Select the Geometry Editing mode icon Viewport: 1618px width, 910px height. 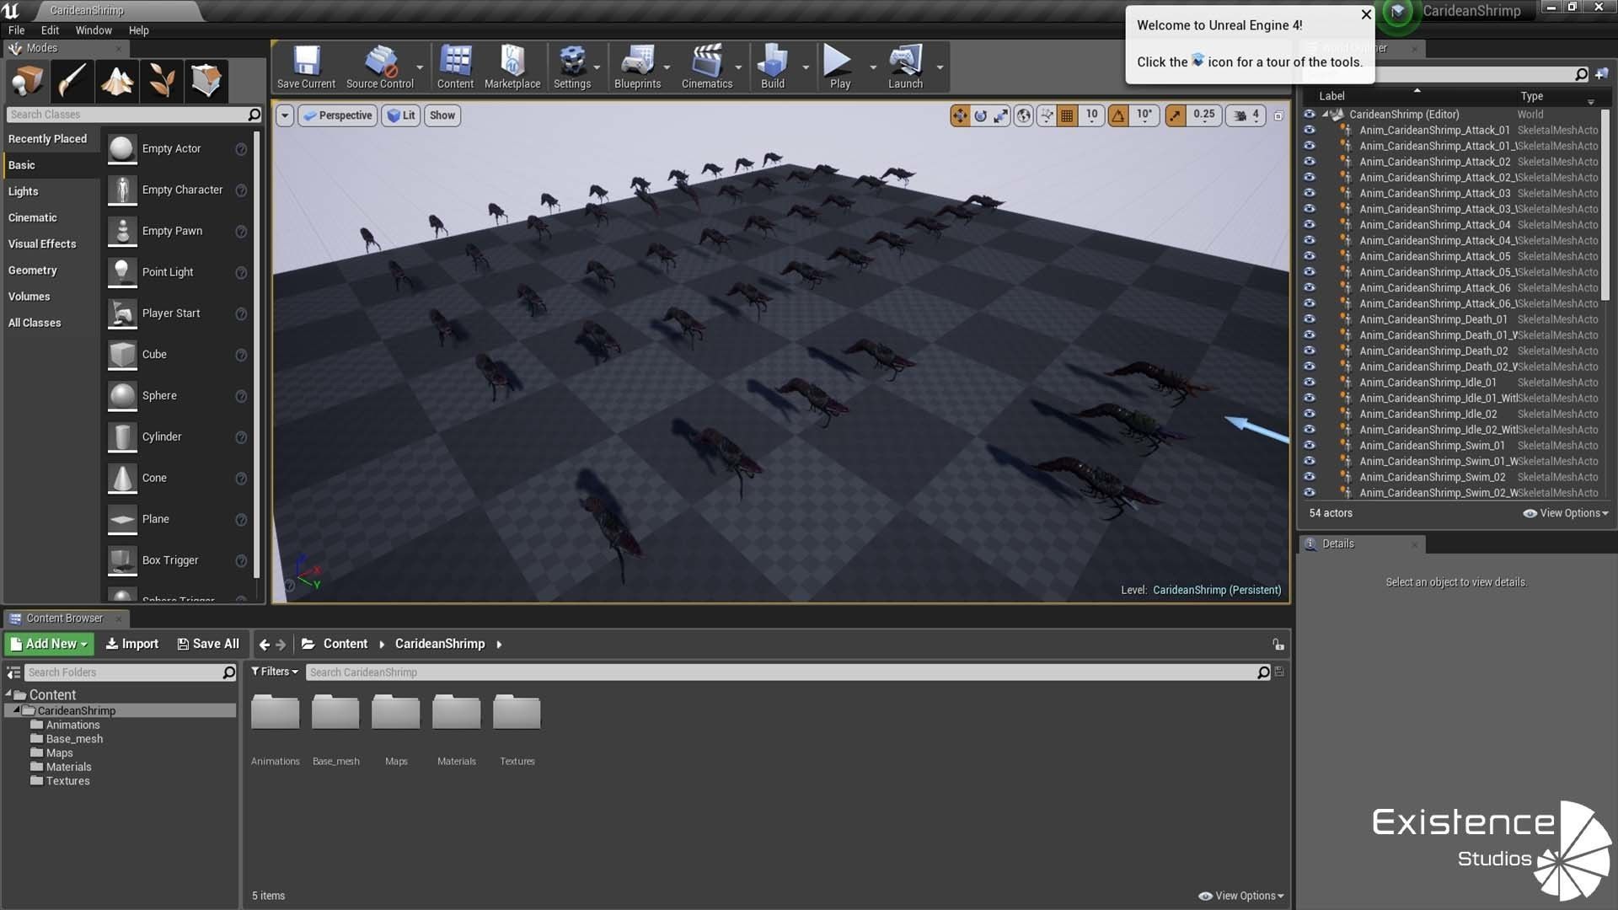tap(206, 81)
